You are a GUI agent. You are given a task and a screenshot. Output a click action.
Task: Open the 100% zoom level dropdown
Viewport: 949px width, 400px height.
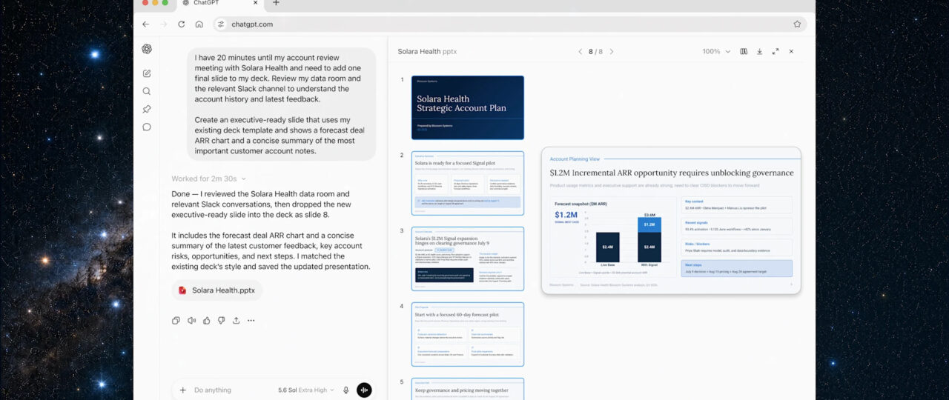point(715,52)
